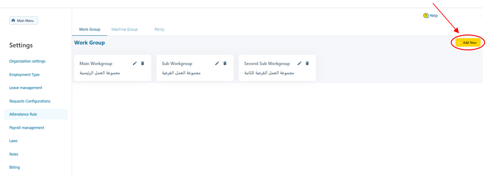Image resolution: width=488 pixels, height=180 pixels.
Task: Open the Policy tab
Action: tap(159, 30)
